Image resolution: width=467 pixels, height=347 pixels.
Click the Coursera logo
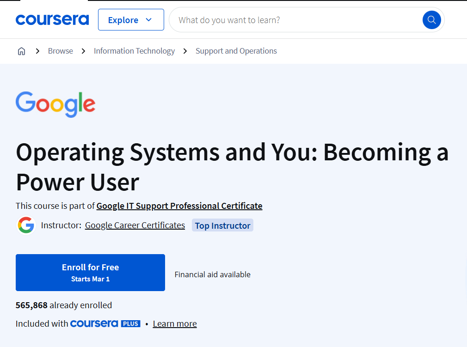point(52,20)
